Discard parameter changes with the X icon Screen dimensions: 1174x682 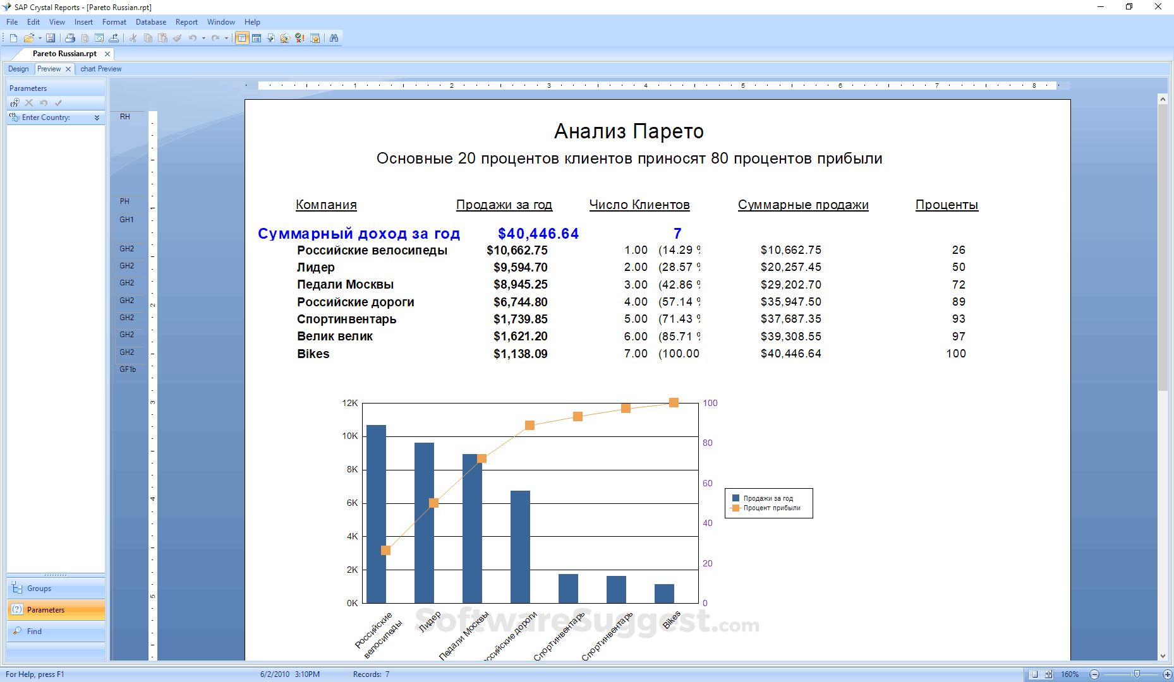pyautogui.click(x=28, y=102)
